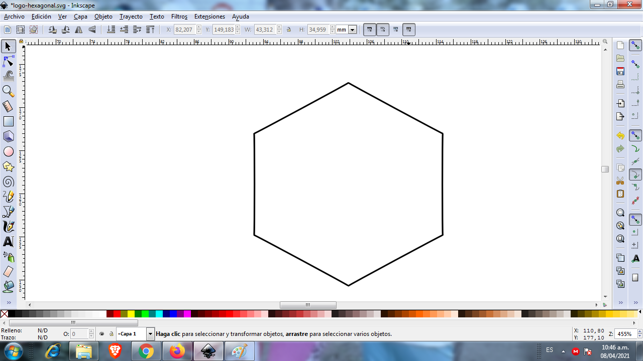Lower selection to bottom

pyautogui.click(x=111, y=30)
